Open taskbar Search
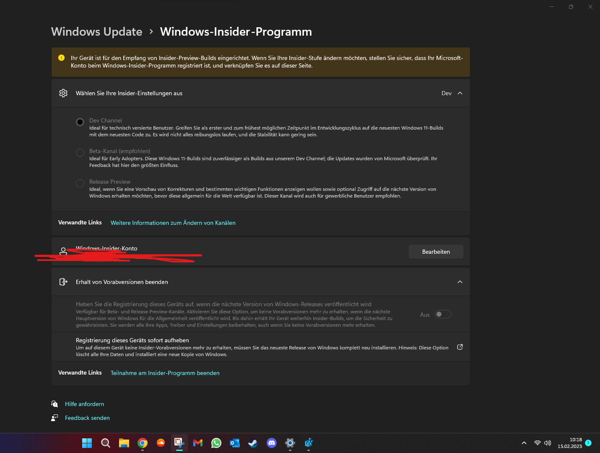Screen dimensions: 600x453 point(106,443)
